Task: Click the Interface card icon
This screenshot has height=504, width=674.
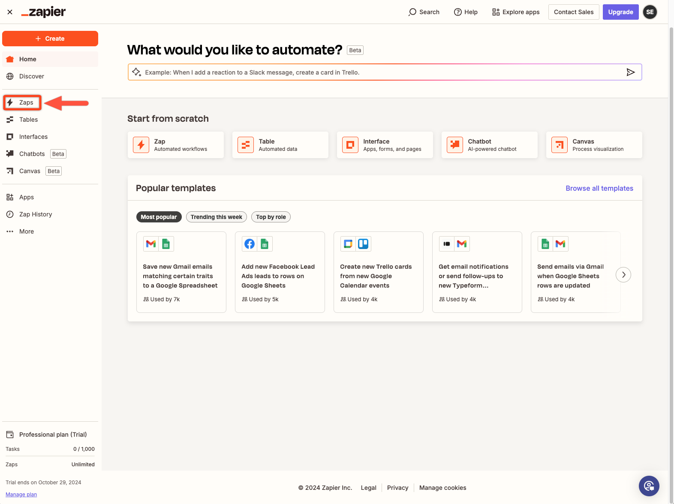Action: (x=350, y=145)
